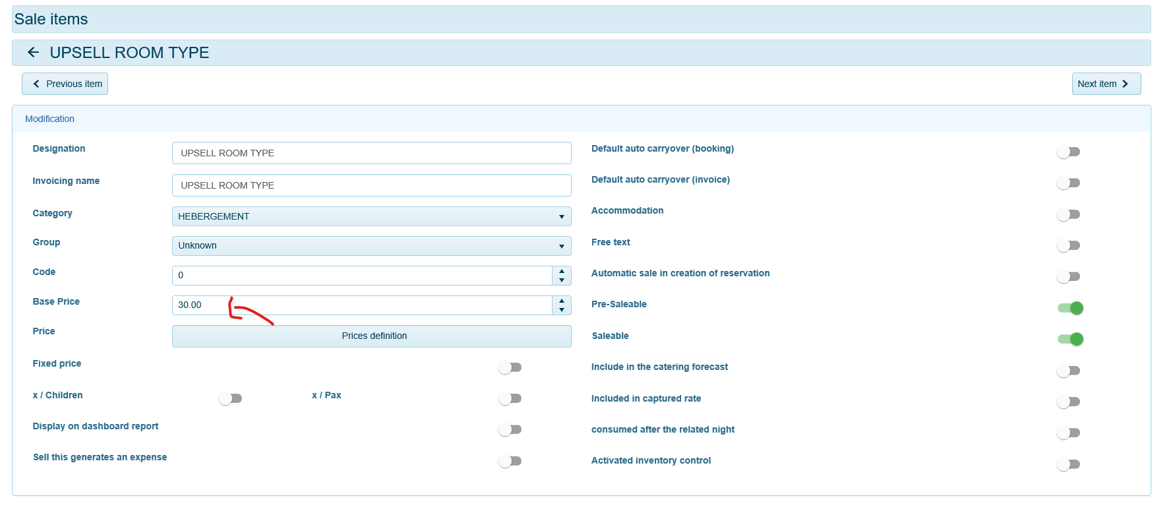Screen dimensions: 1175x517
Task: Go to the Previous item
Action: (x=65, y=84)
